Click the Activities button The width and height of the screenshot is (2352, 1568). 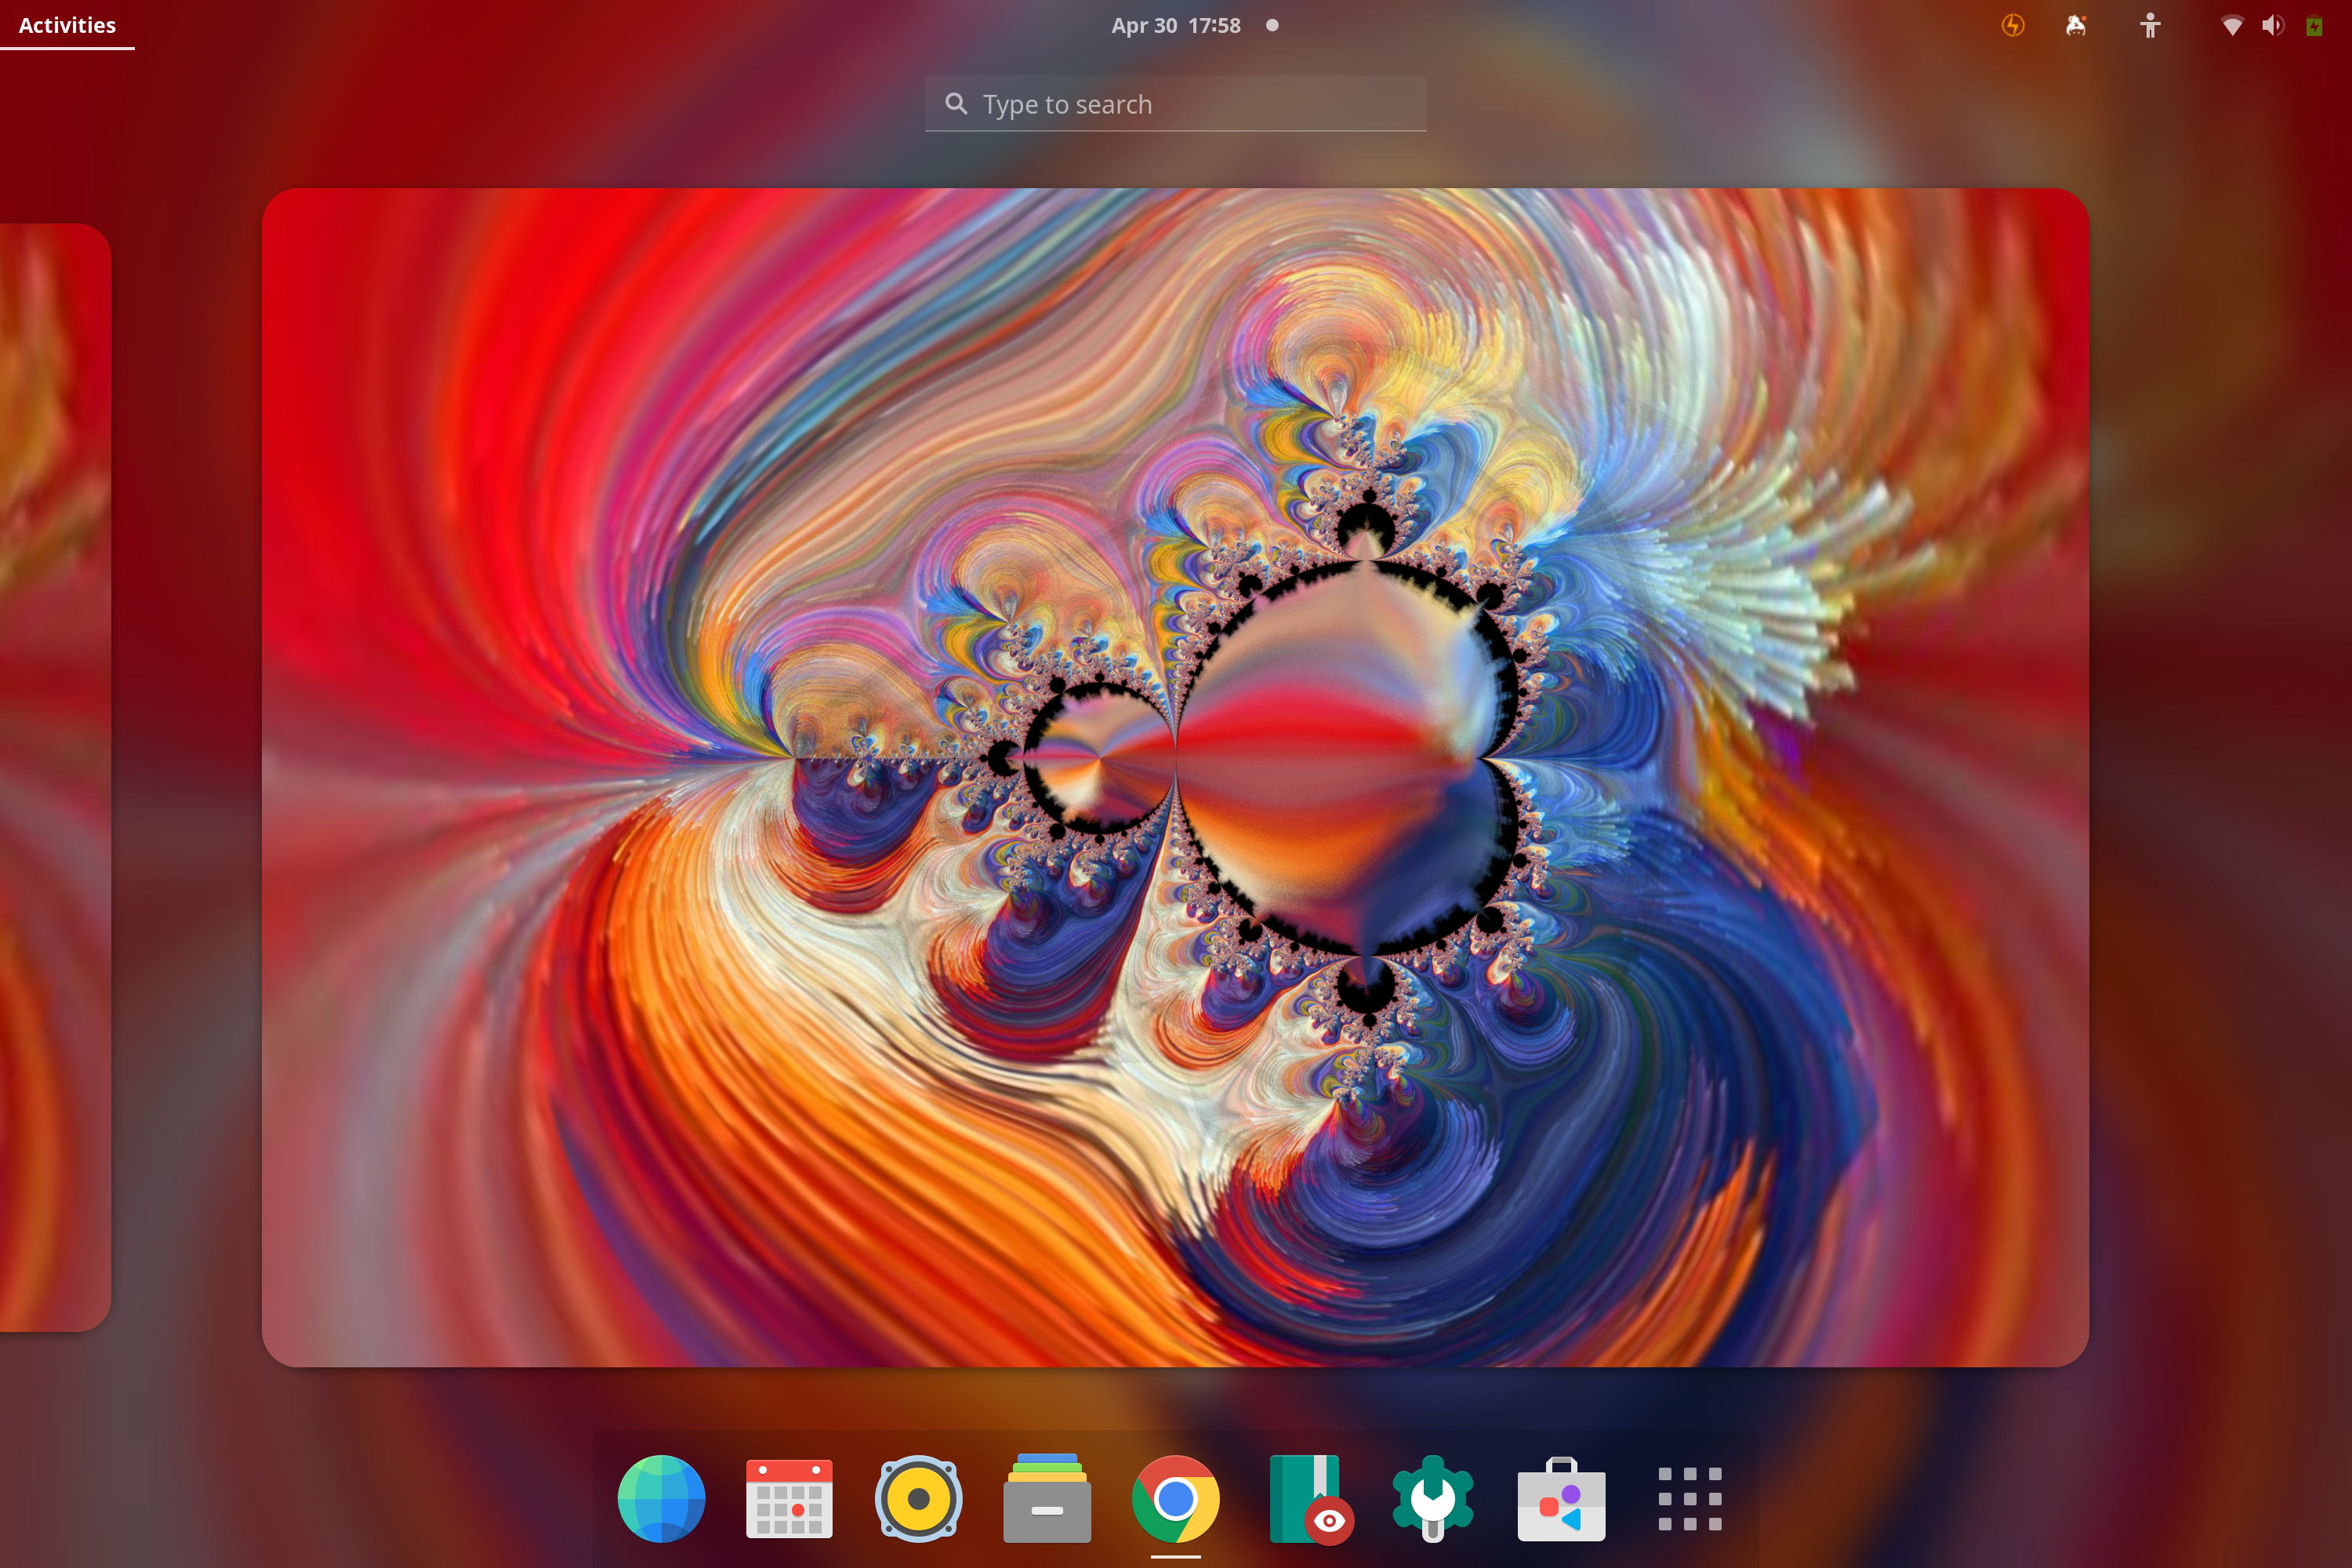67,25
